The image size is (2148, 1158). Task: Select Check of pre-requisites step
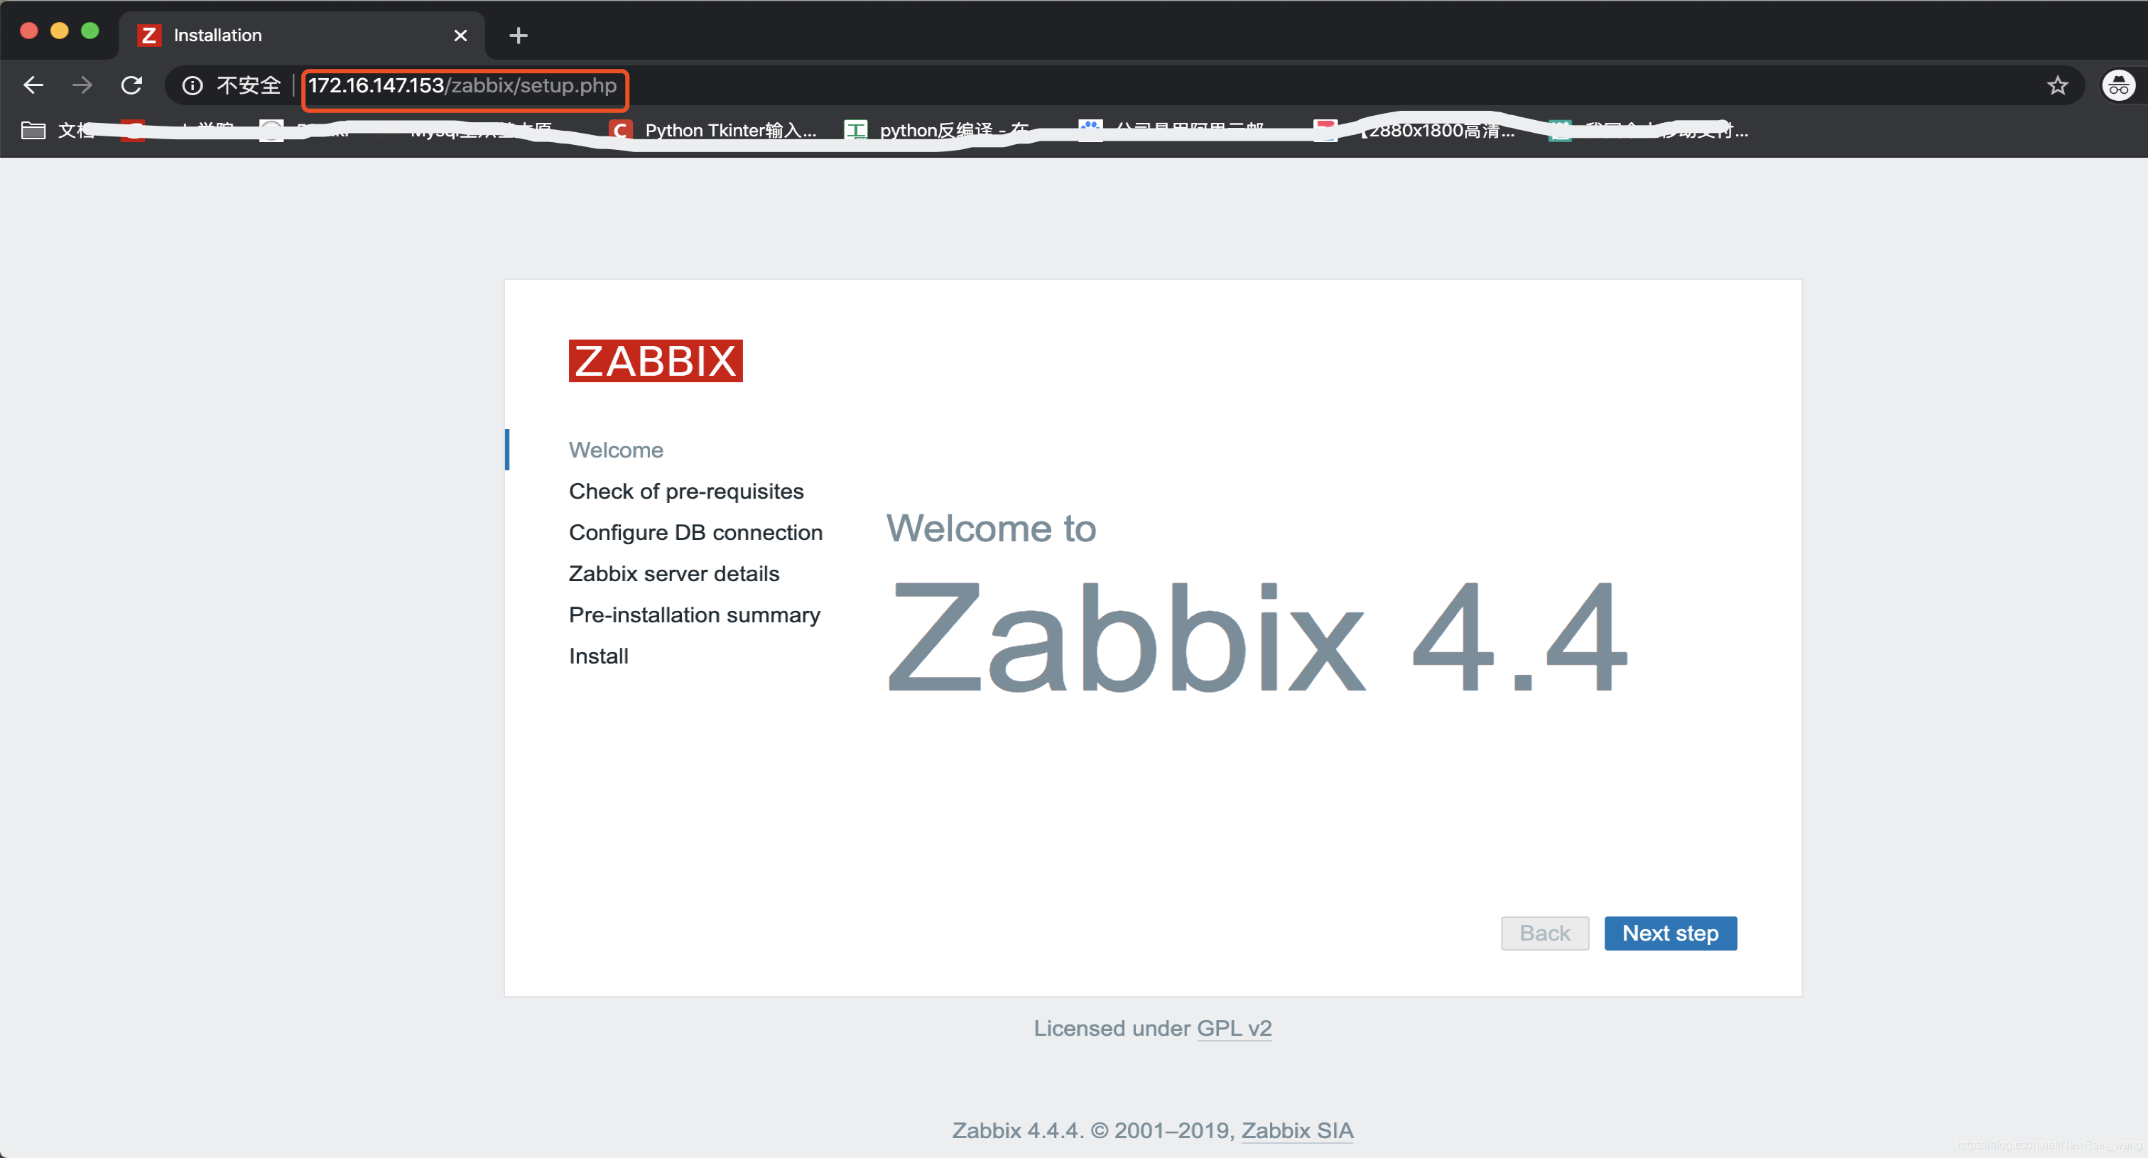(x=685, y=491)
